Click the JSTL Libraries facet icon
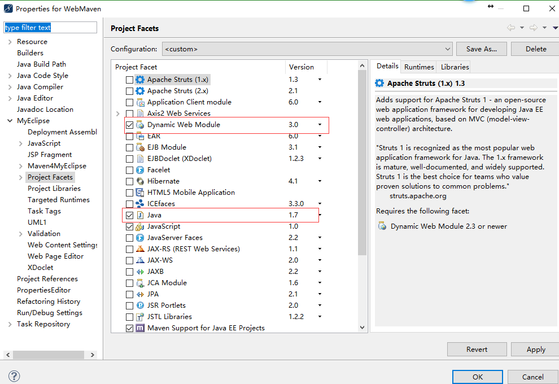 pyautogui.click(x=140, y=317)
